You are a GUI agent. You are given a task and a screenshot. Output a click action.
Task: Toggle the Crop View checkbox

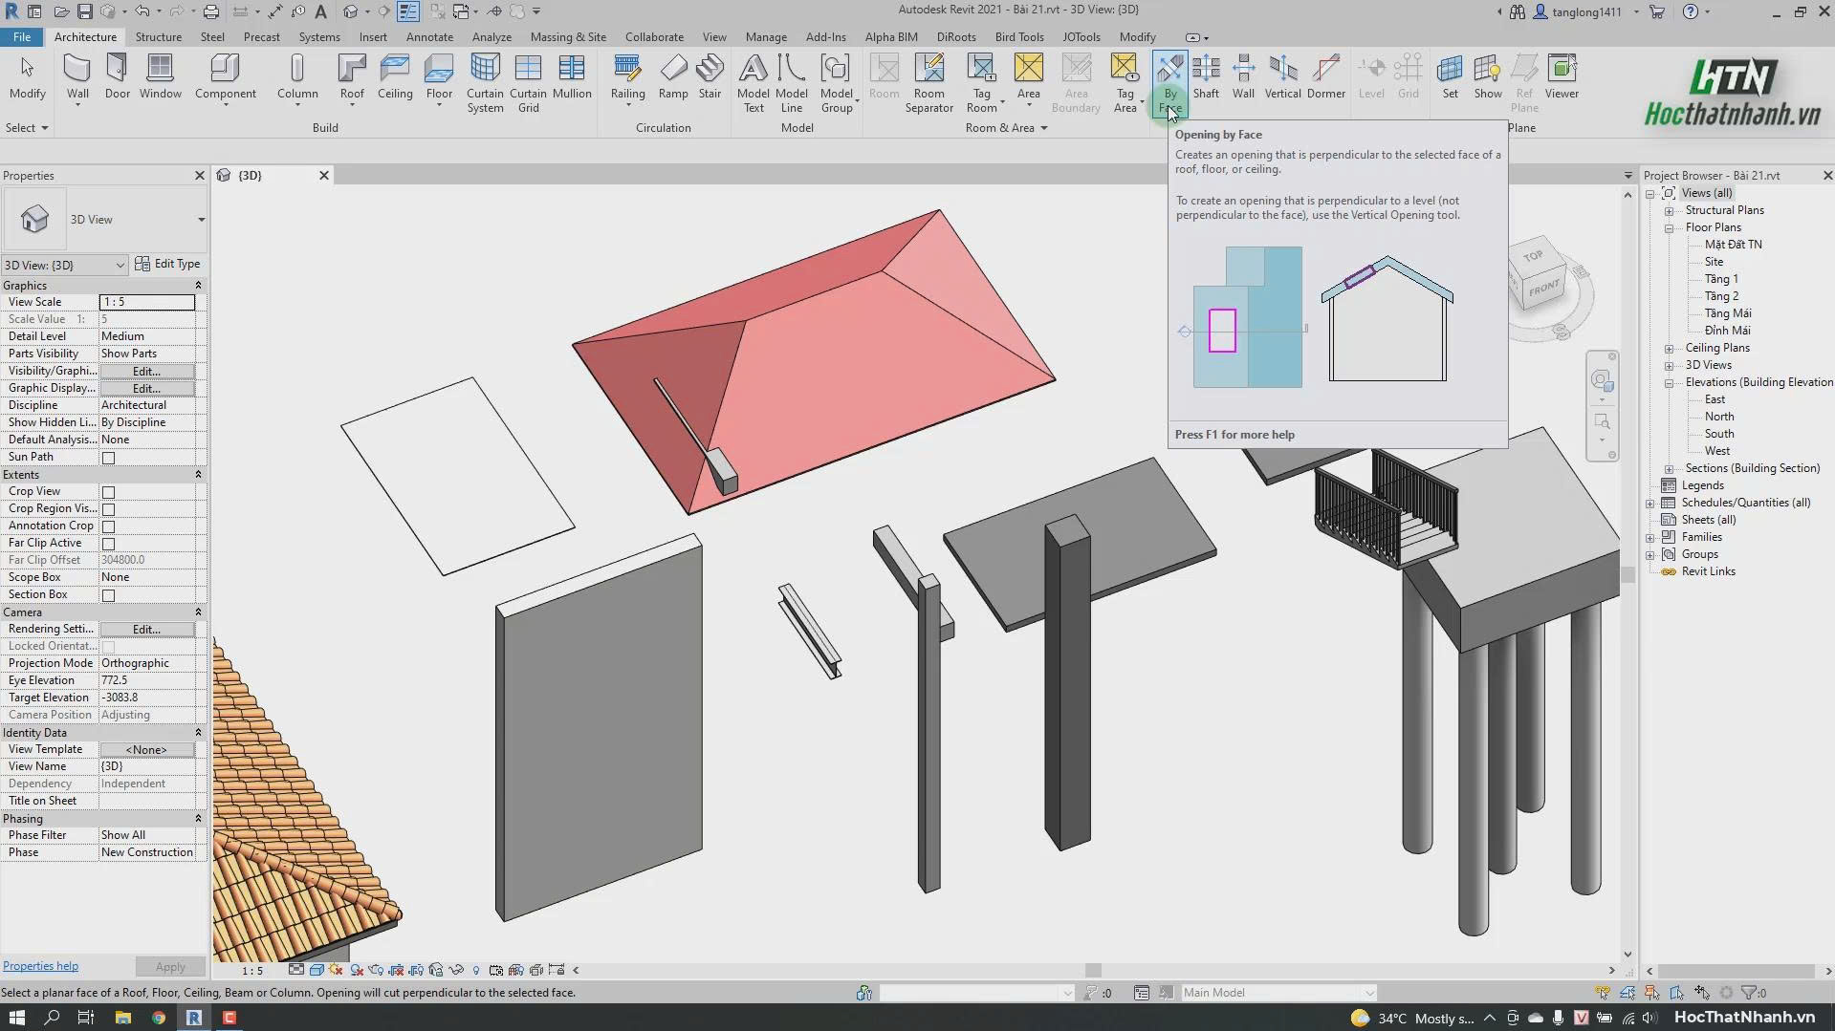click(x=109, y=492)
